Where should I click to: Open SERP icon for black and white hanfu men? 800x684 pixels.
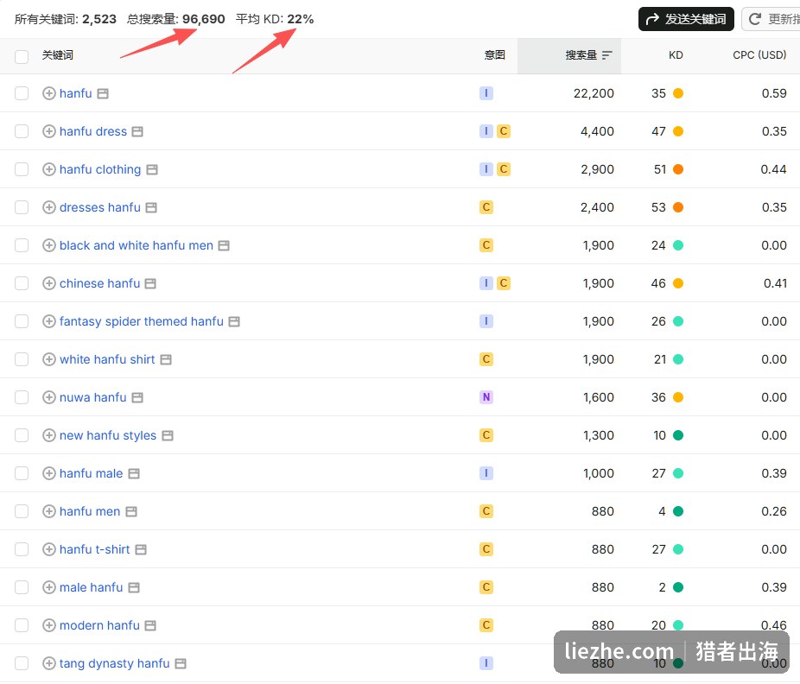coord(224,246)
